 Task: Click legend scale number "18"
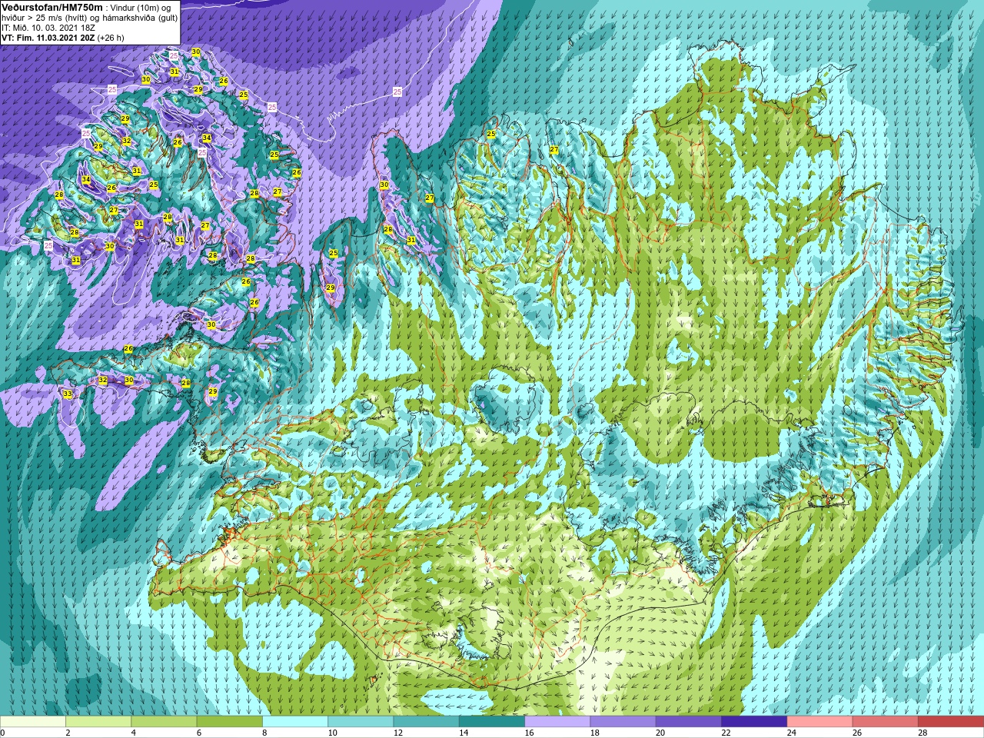[594, 733]
